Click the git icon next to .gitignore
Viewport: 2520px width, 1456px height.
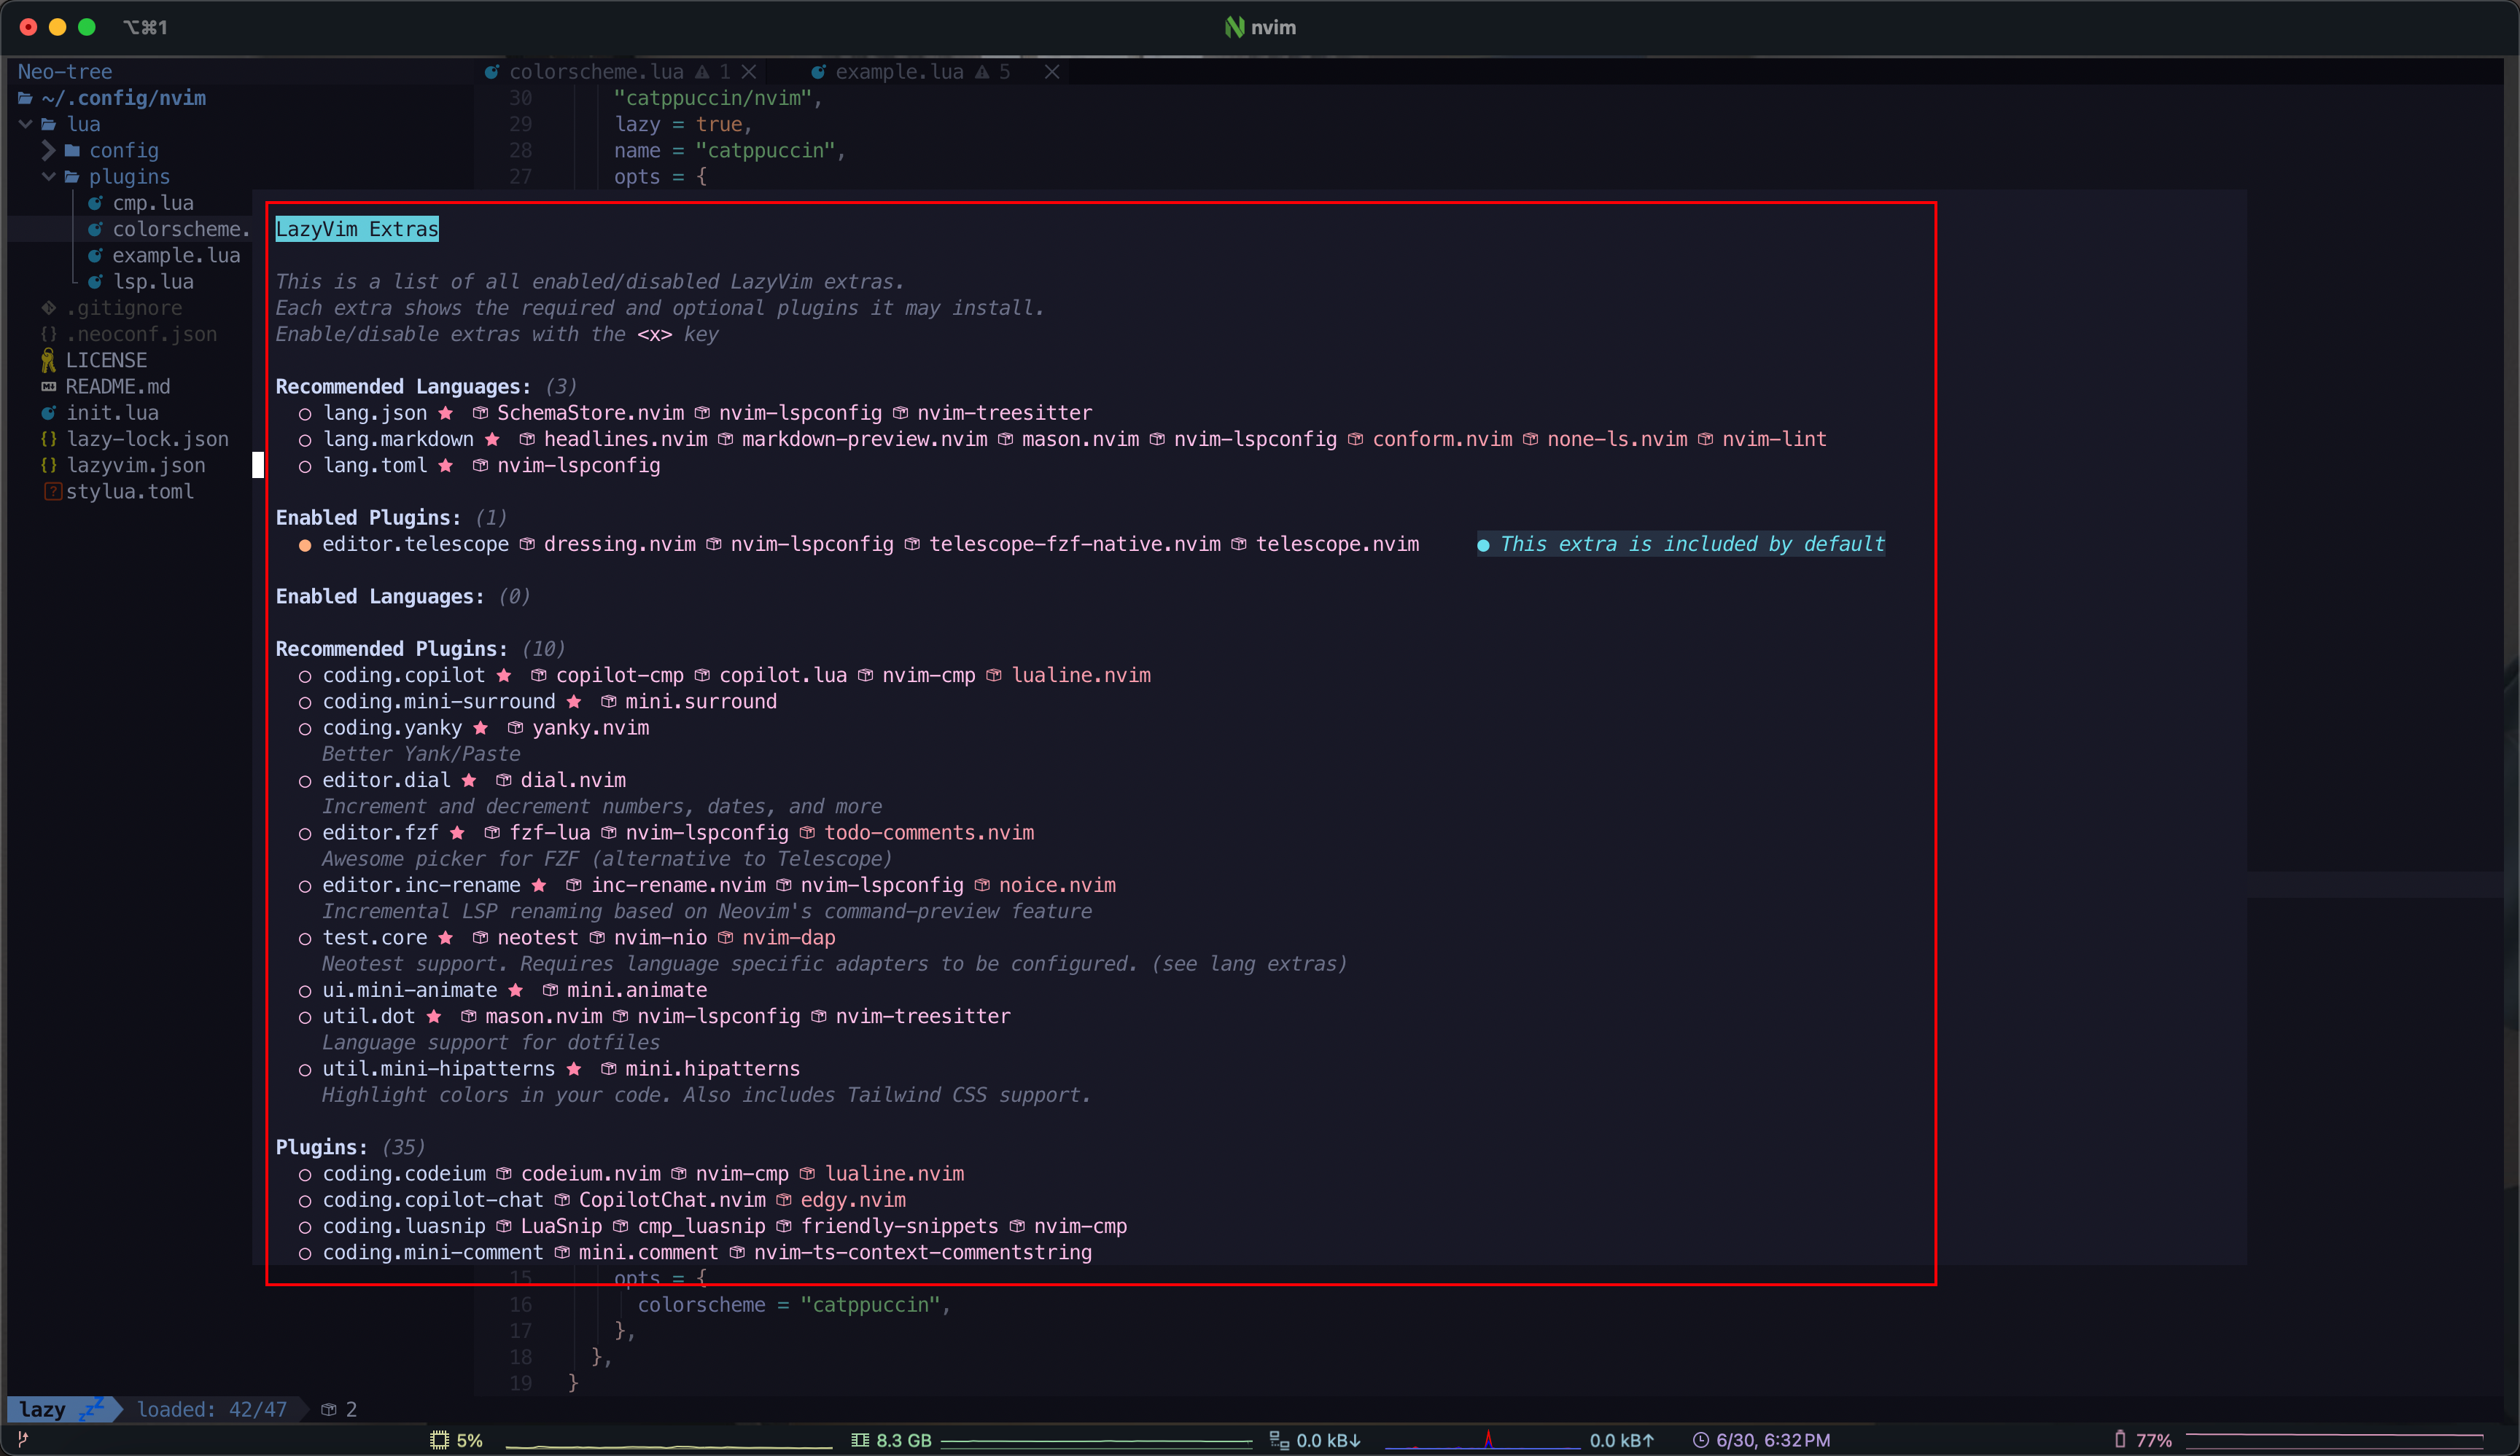(x=48, y=308)
